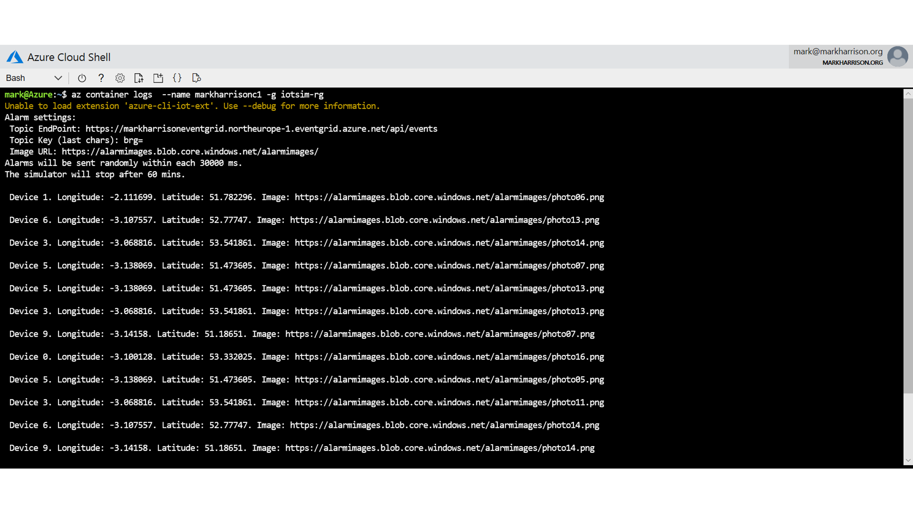The height and width of the screenshot is (513, 913).
Task: Click the Bash dropdown chevron arrow
Action: coord(58,78)
